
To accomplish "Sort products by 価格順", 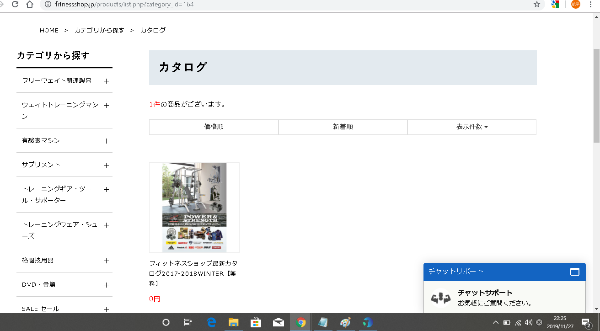I will click(214, 127).
